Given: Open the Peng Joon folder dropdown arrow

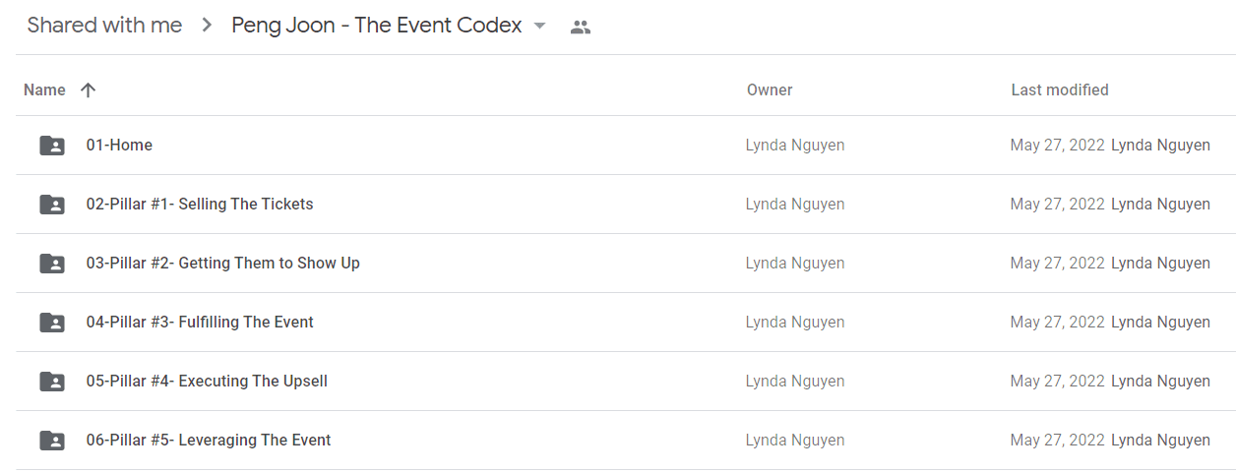Looking at the screenshot, I should tap(539, 27).
